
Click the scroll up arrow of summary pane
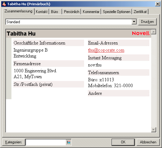[x=154, y=32]
